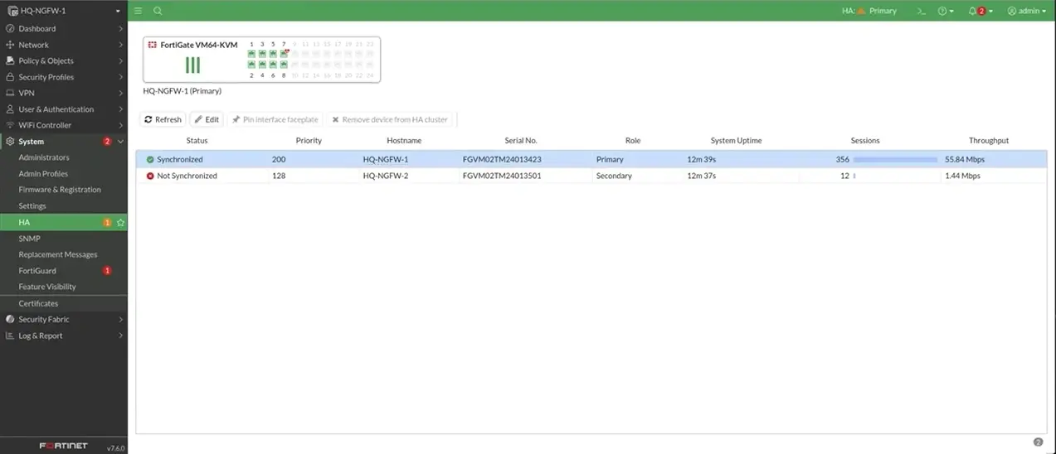
Task: Click Pin interface faceplate button
Action: point(275,119)
